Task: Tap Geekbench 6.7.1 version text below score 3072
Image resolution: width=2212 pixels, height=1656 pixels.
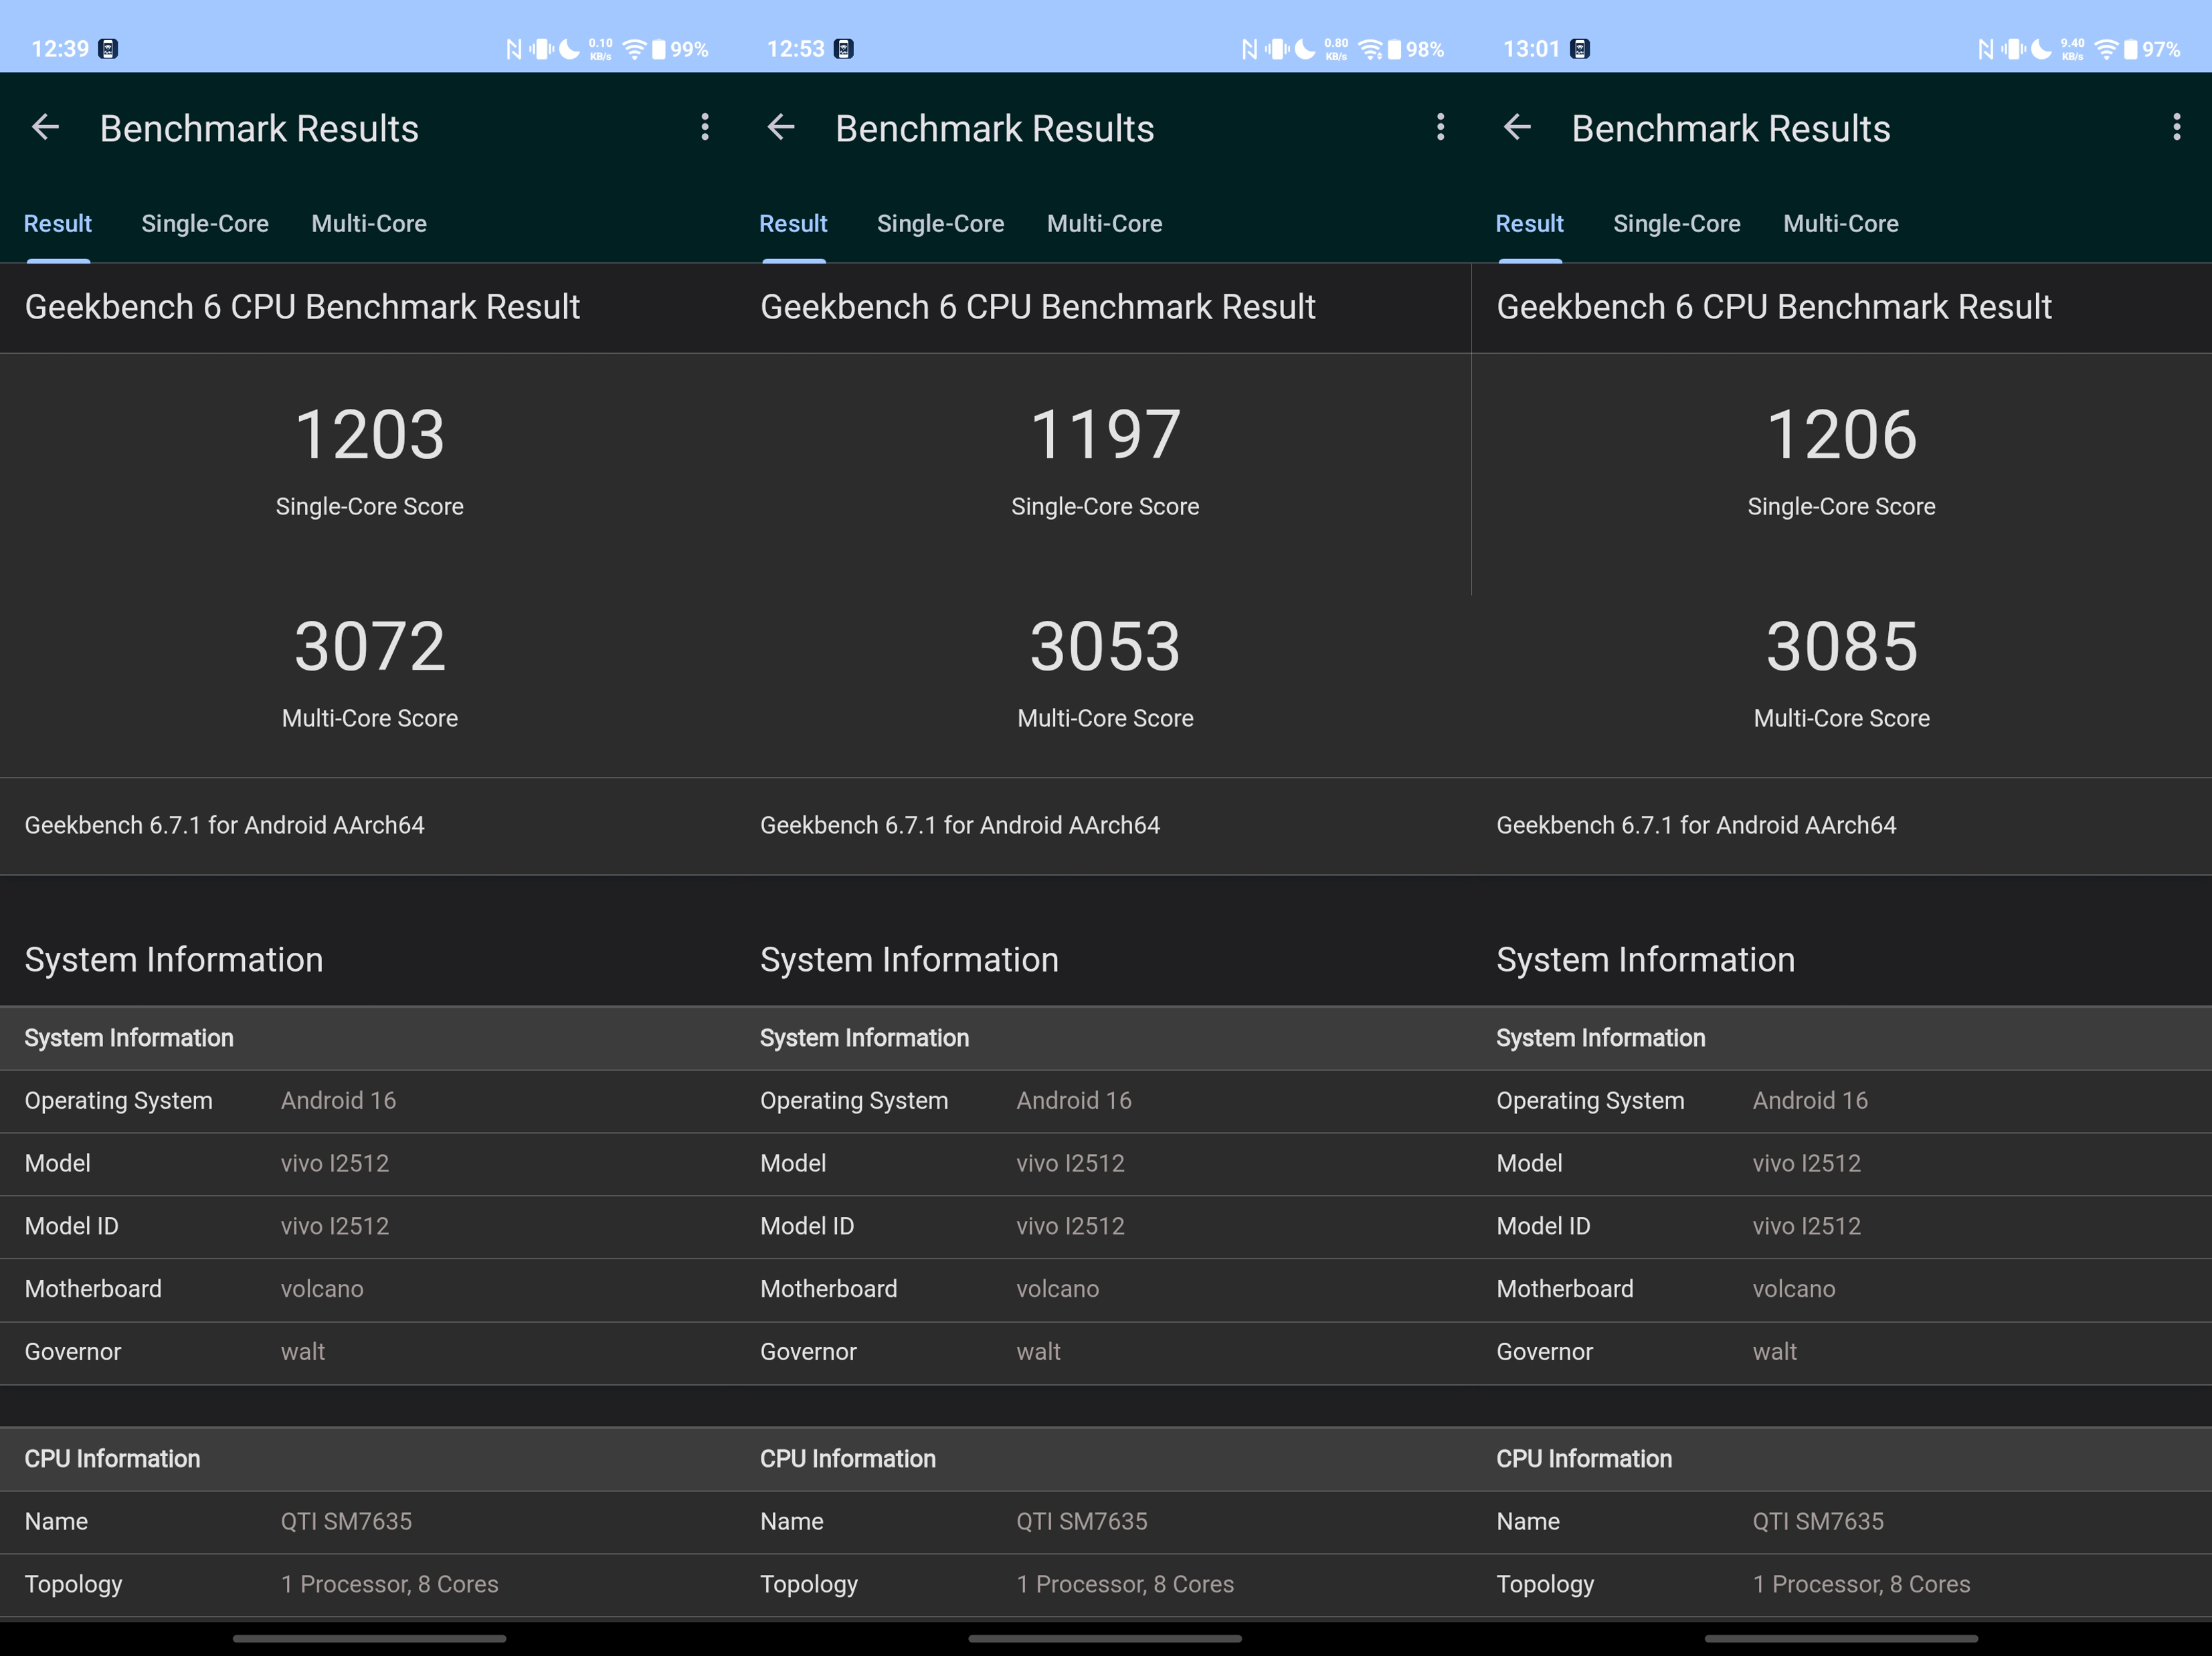Action: click(x=225, y=825)
